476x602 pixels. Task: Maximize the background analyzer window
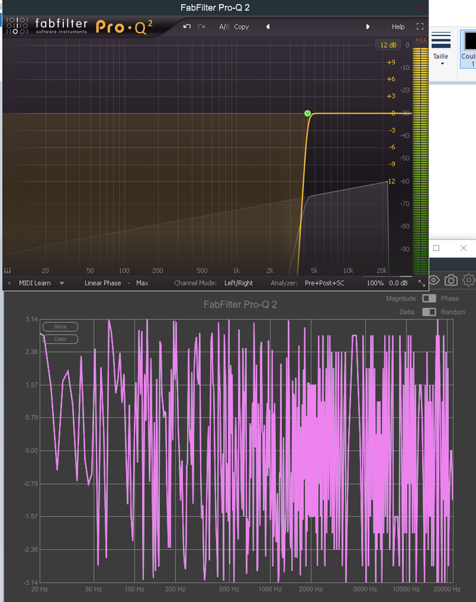coord(437,248)
